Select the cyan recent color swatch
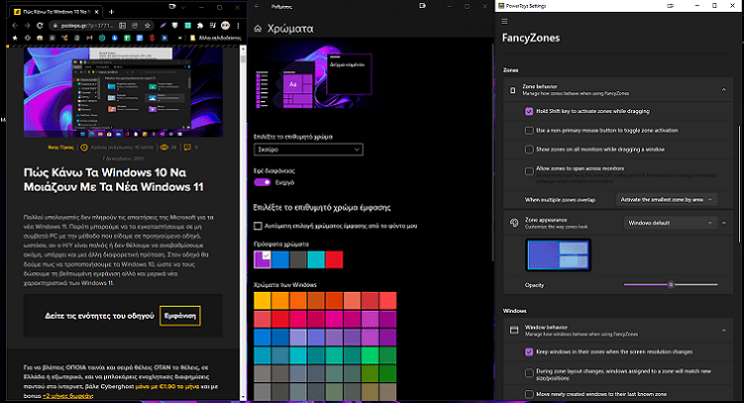The height and width of the screenshot is (403, 744). 316,260
